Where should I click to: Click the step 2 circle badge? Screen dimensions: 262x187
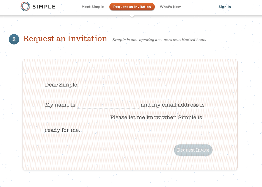pos(14,39)
